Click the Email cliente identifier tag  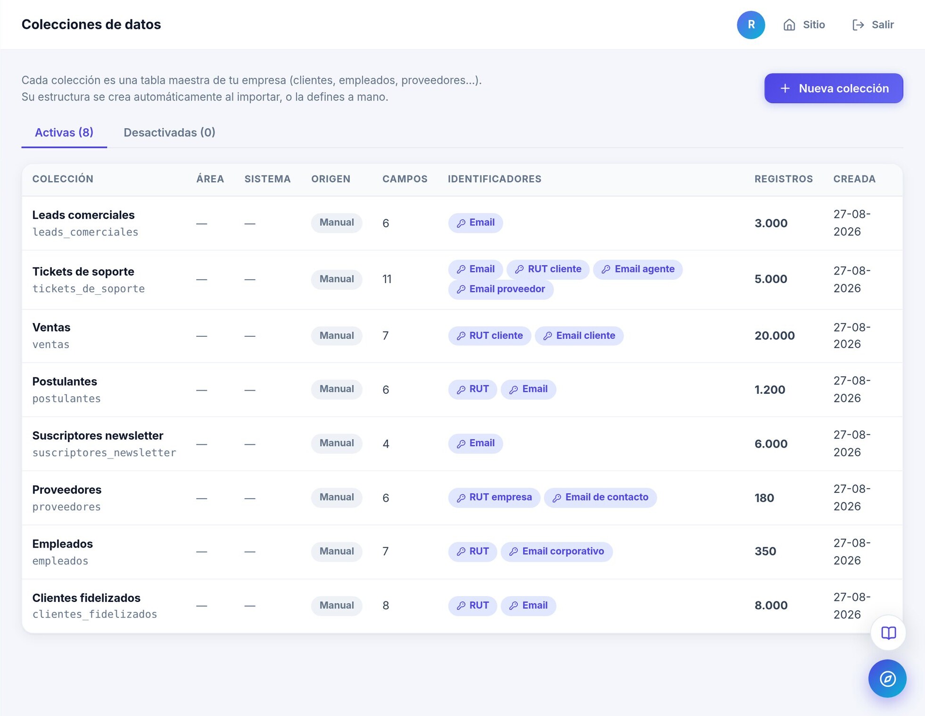[578, 336]
